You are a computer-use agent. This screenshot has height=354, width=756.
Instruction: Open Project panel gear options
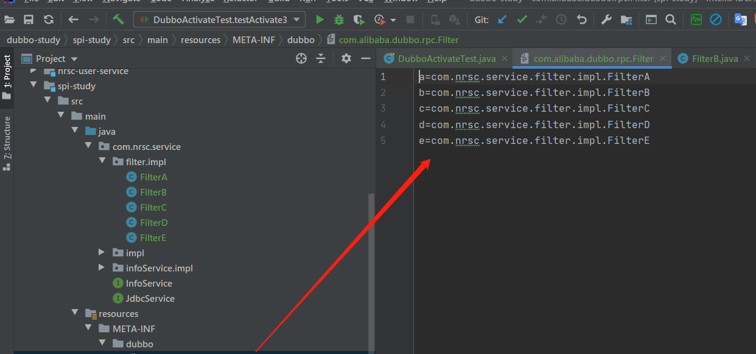point(346,58)
